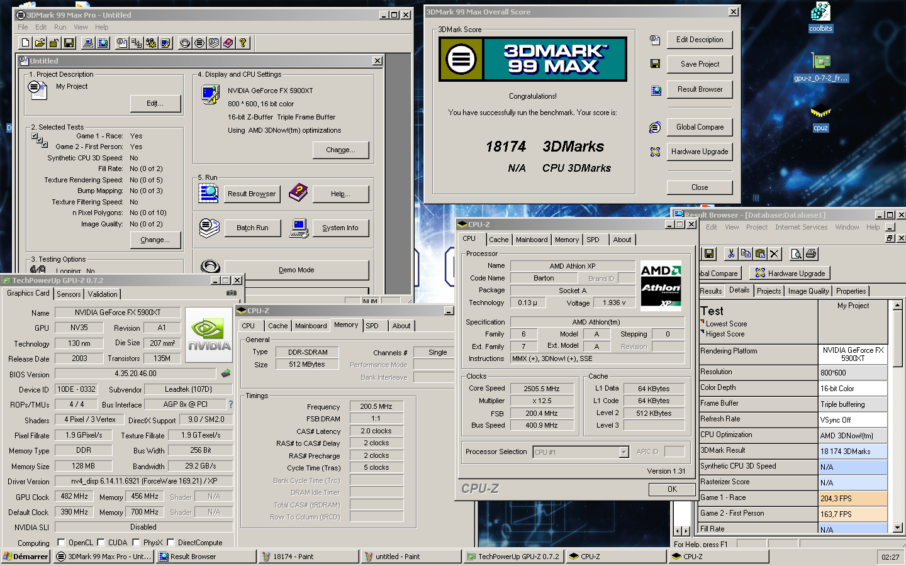Viewport: 906px width, 566px height.
Task: Click OK in the CPU-Z window
Action: point(672,489)
